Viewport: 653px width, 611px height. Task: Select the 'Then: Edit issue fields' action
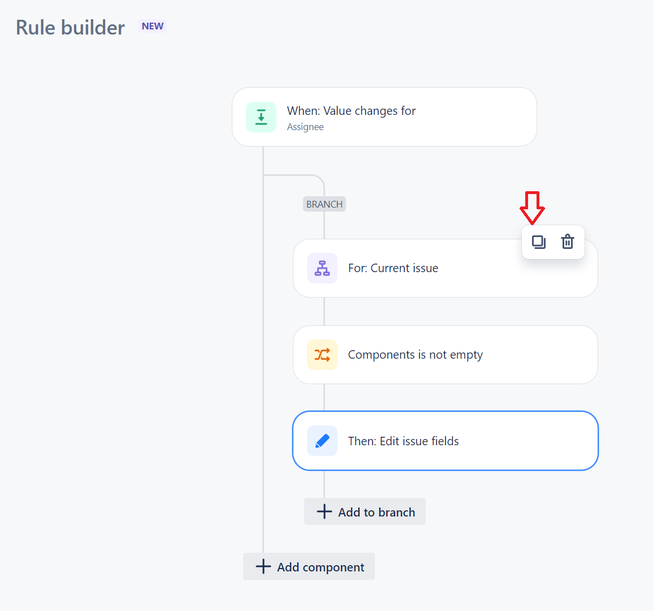pos(445,441)
